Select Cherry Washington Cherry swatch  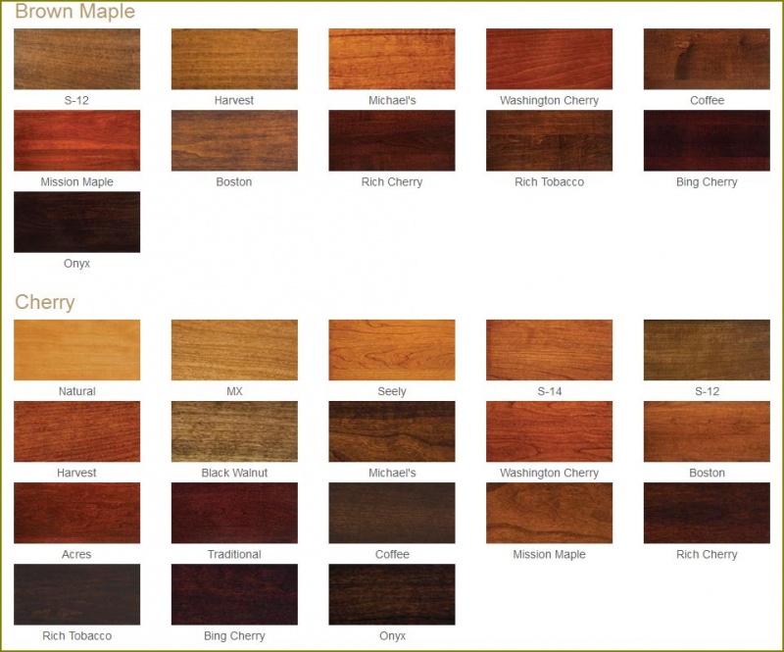coord(549,431)
